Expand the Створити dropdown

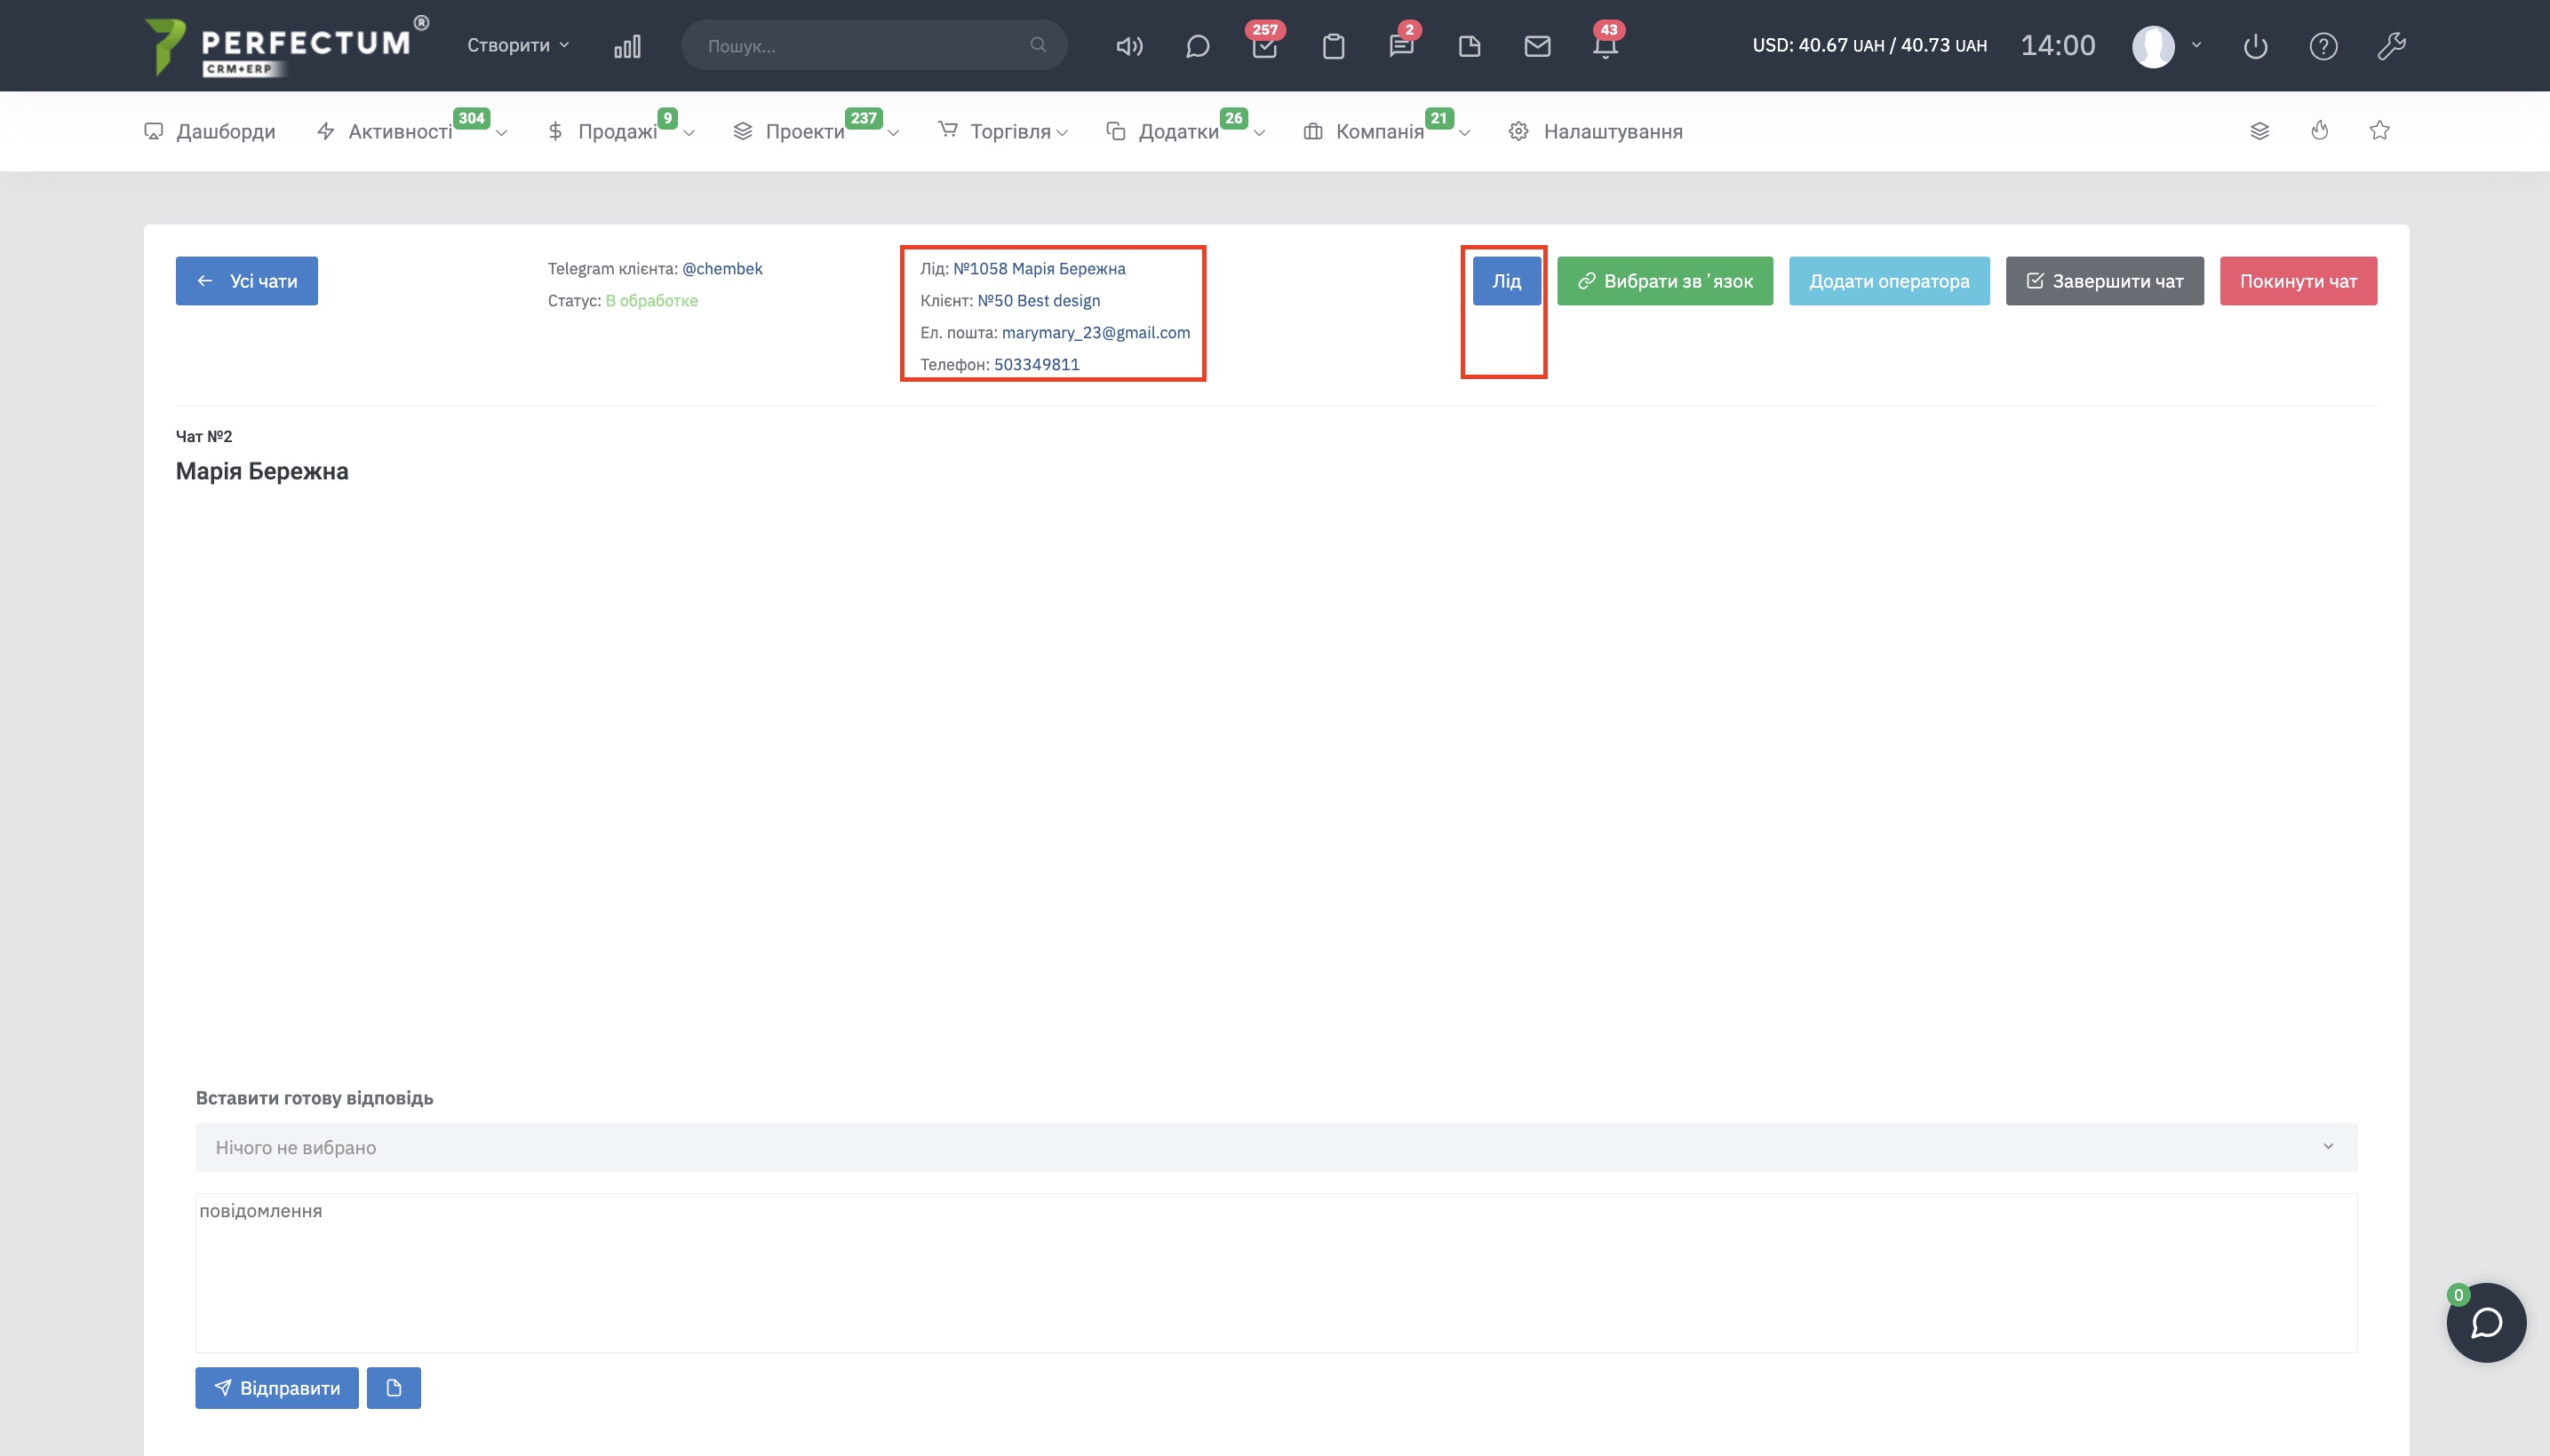coord(518,45)
